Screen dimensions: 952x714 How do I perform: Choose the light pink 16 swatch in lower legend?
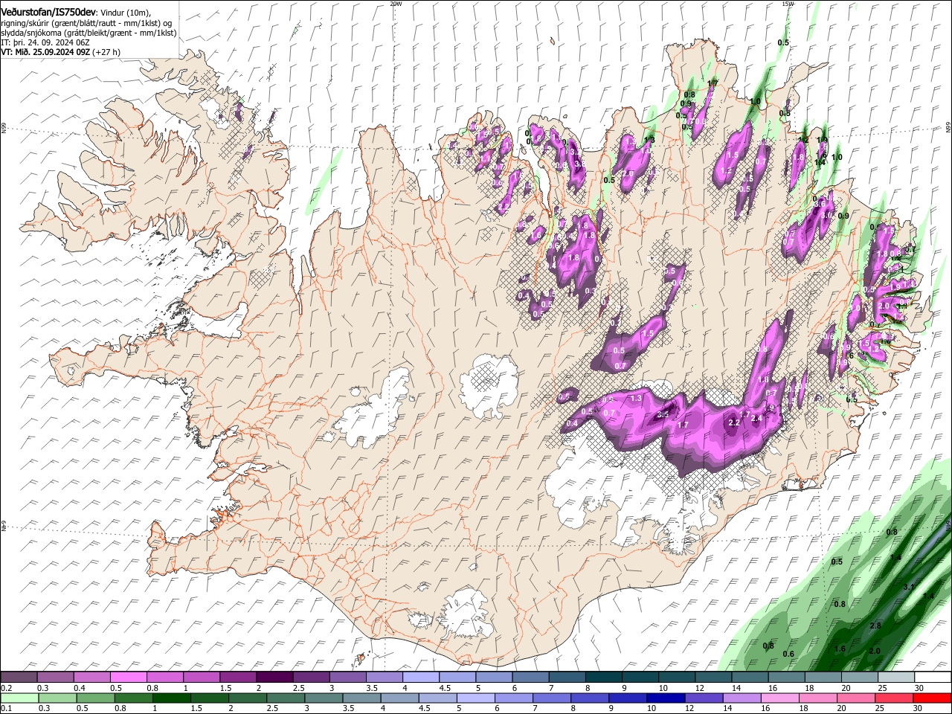(779, 698)
